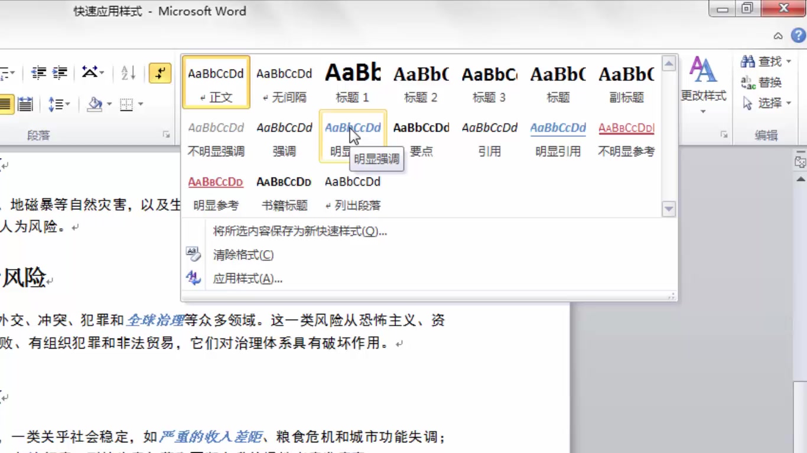Viewport: 807px width, 453px height.
Task: Apply the 列出段落 style
Action: pos(353,191)
